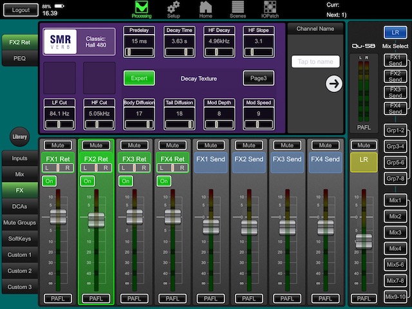
Task: Mute the LR master channel
Action: (364, 145)
